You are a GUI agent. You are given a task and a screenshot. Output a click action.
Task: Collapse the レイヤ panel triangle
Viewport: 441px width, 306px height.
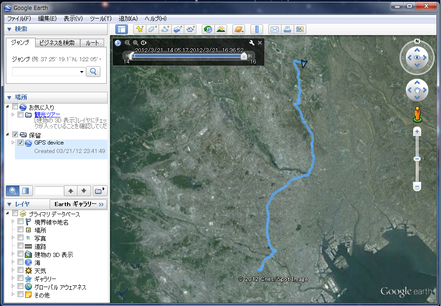(9, 204)
